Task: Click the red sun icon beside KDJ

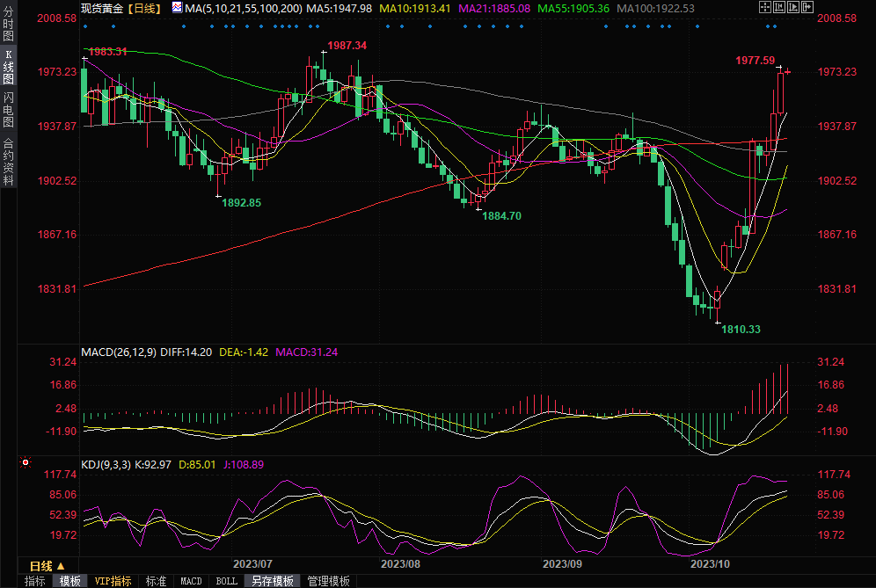Action: [x=26, y=462]
